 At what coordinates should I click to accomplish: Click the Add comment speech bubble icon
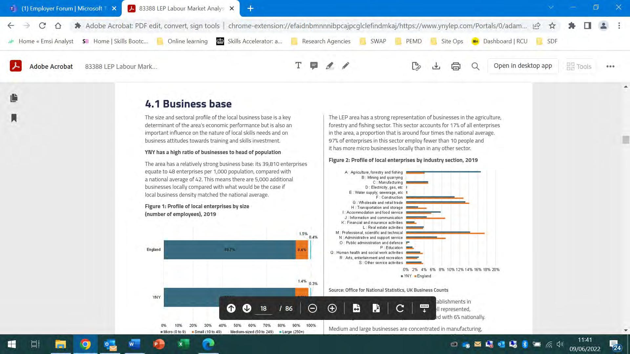pyautogui.click(x=314, y=66)
